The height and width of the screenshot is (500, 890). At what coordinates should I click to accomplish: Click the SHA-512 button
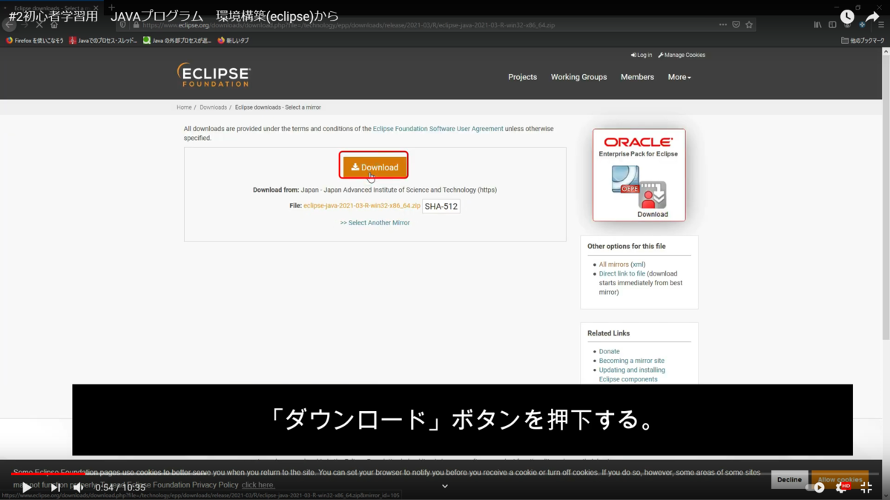(441, 207)
